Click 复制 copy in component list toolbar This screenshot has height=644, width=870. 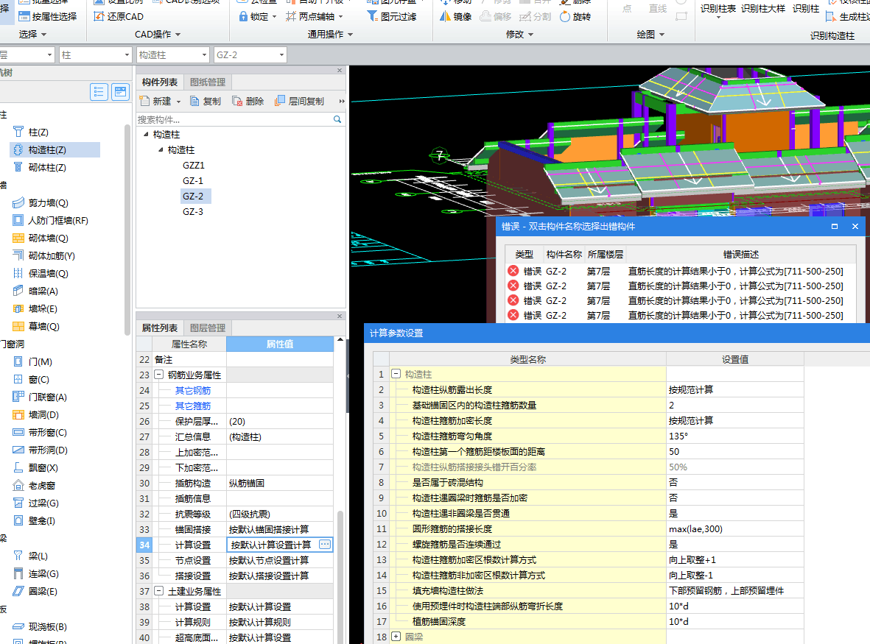point(206,102)
